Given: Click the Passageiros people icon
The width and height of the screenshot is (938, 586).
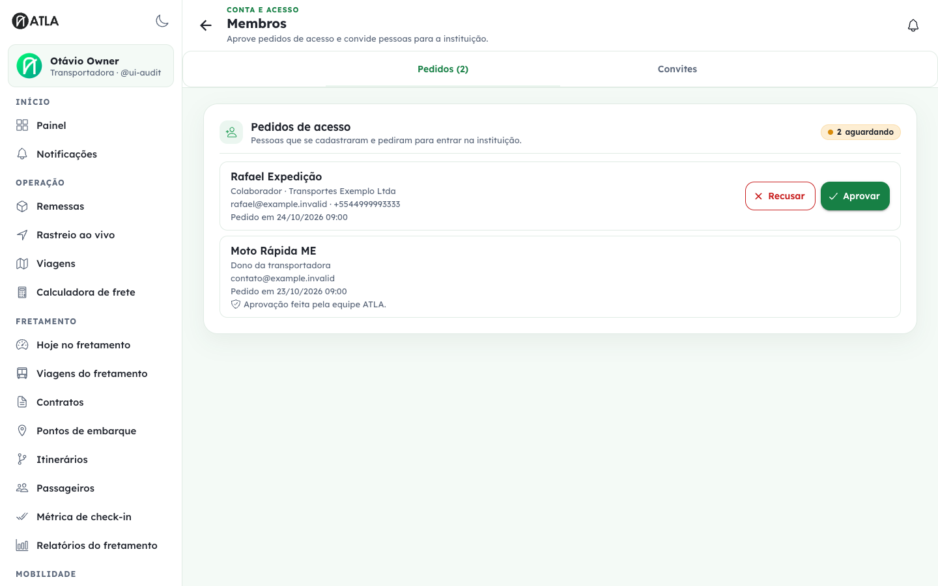Looking at the screenshot, I should 22,488.
